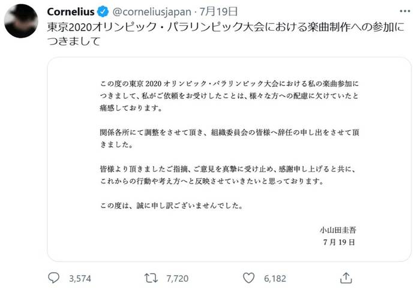Retweet using the arrows icon

click(x=151, y=278)
